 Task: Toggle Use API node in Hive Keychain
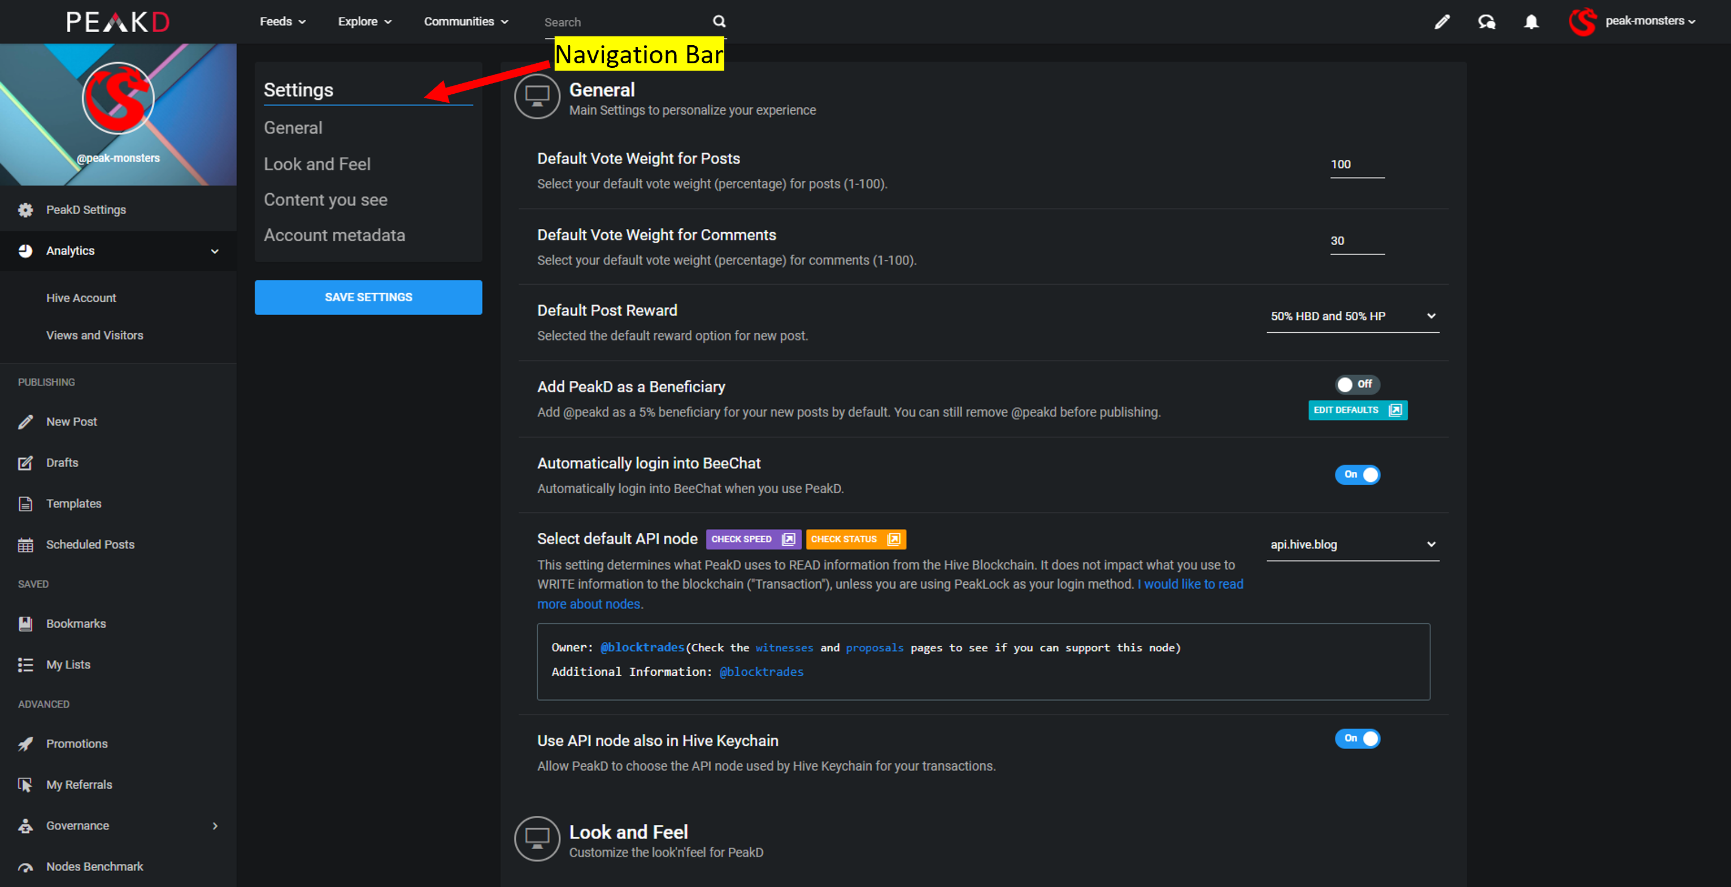[1356, 738]
